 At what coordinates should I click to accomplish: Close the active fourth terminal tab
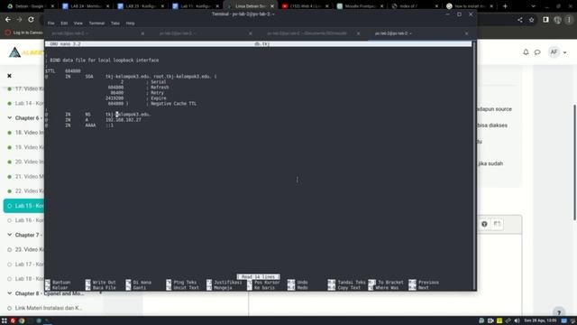(467, 33)
